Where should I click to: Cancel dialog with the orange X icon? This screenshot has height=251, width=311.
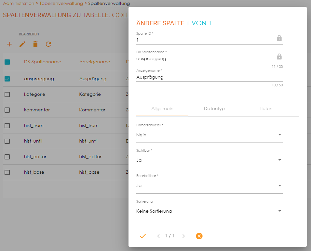[x=199, y=236]
